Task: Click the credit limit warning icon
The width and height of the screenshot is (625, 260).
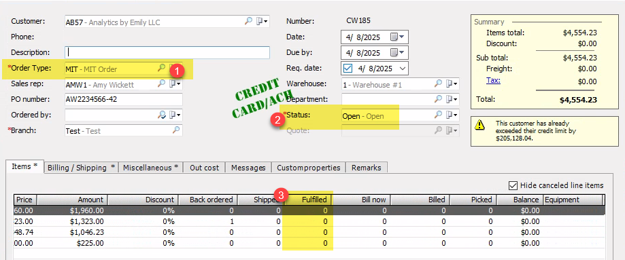Action: [480, 125]
